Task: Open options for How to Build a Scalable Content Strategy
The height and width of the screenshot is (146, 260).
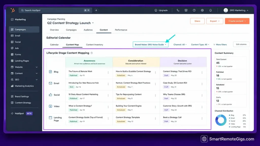Action: click(155, 72)
